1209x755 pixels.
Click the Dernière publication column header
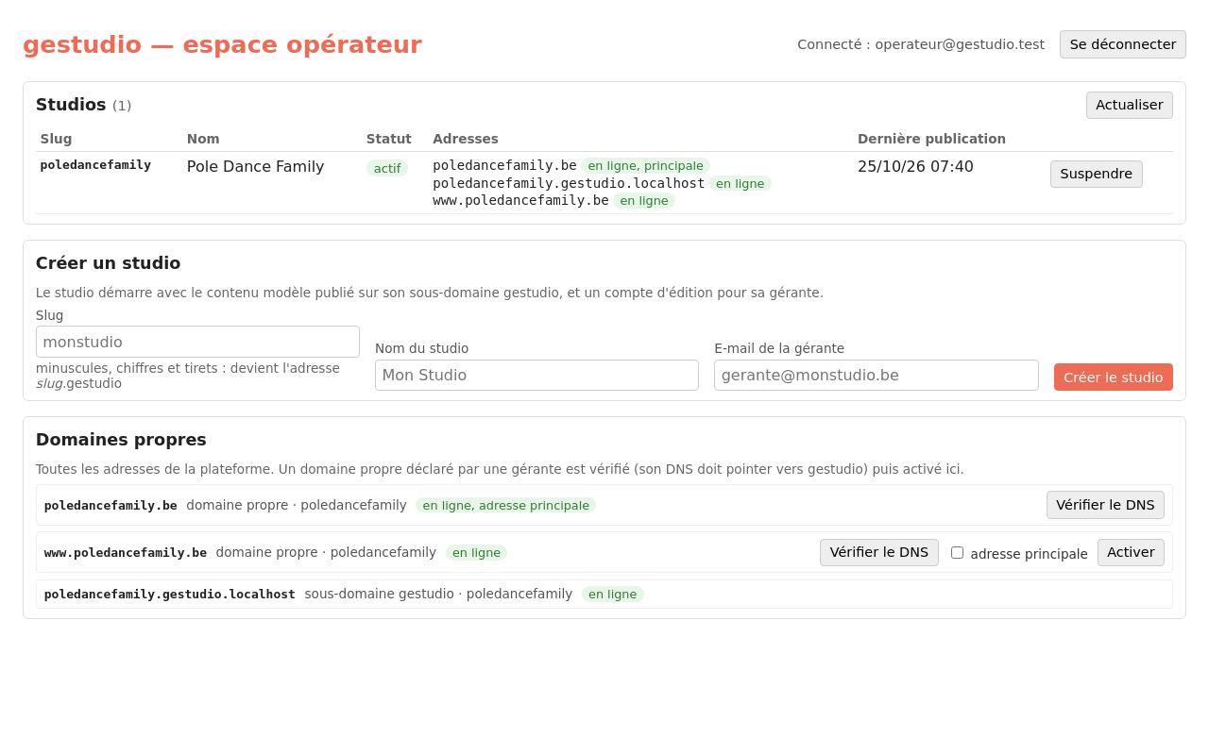coord(931,139)
